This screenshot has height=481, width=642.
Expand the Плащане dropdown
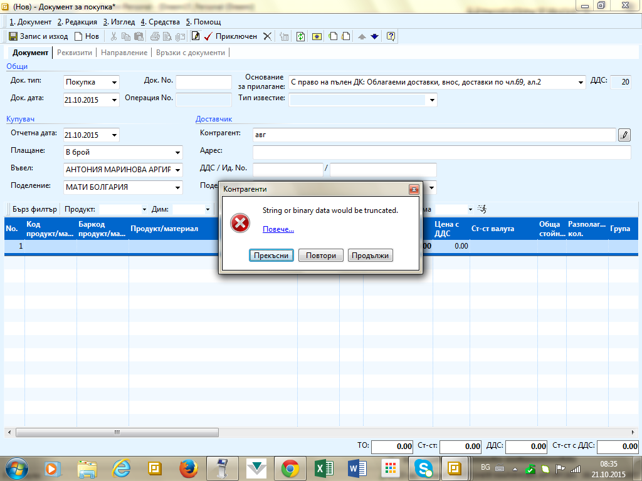177,153
